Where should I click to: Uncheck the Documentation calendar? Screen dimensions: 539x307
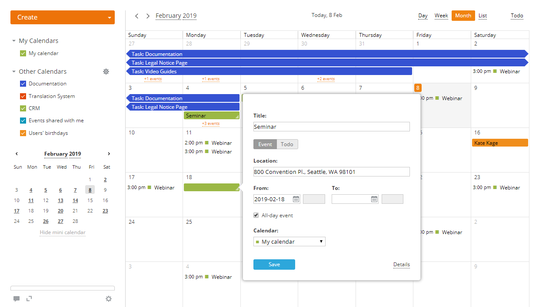tap(23, 84)
